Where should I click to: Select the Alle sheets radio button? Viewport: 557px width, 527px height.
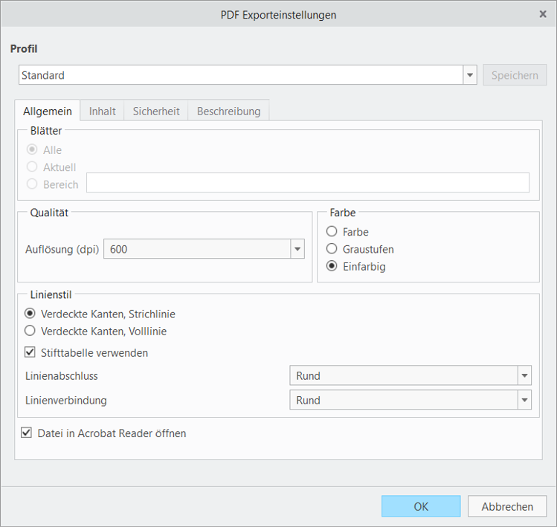tap(32, 150)
